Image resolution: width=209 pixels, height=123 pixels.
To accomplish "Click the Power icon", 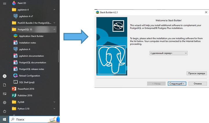I will click(x=5, y=111).
